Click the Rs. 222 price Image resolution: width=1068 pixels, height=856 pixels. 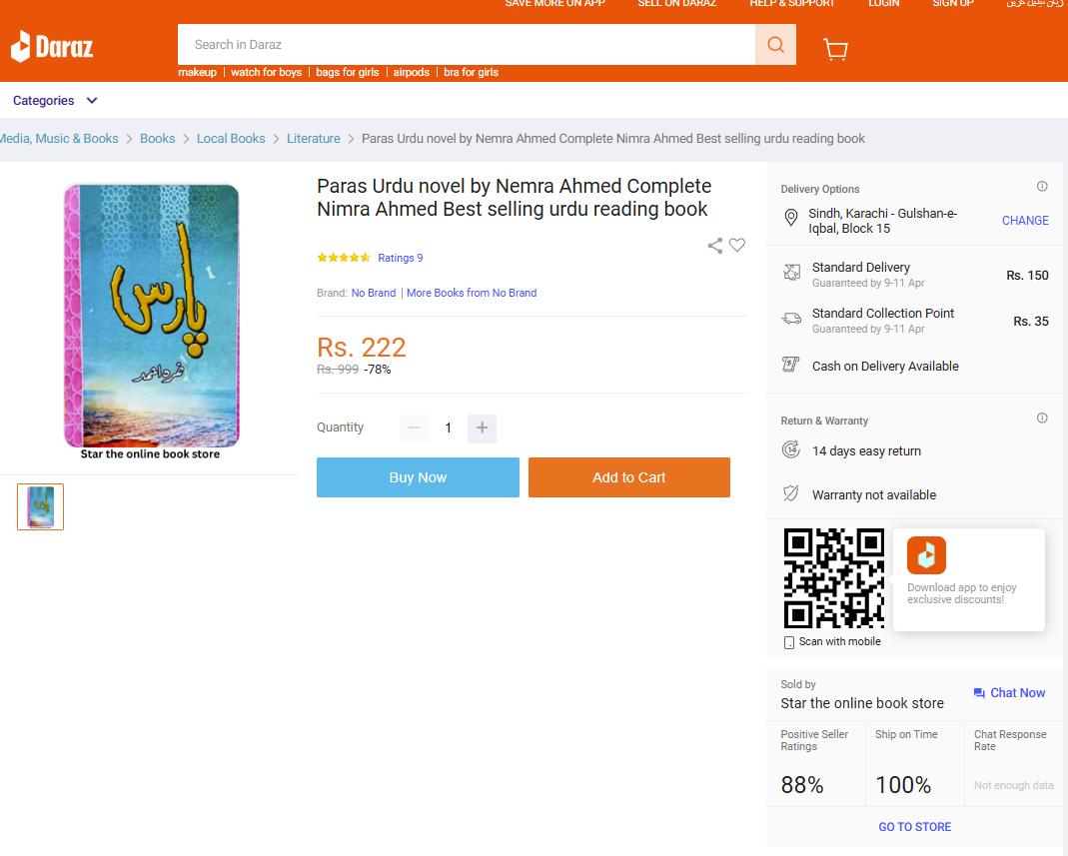point(361,348)
